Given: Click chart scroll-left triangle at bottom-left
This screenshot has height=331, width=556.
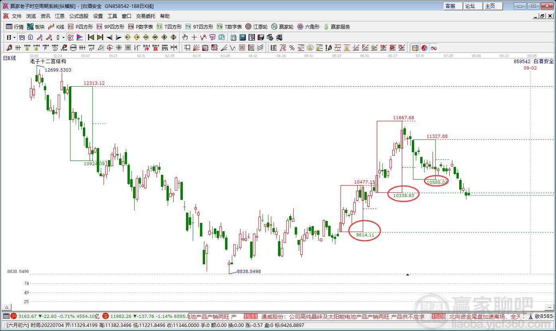Looking at the screenshot, I should pyautogui.click(x=6, y=308).
